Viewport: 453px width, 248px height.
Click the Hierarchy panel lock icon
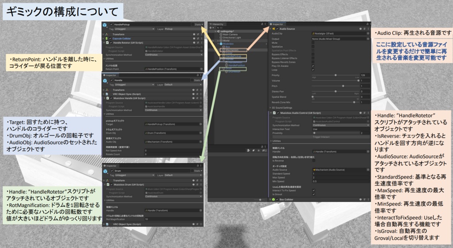coord(262,24)
